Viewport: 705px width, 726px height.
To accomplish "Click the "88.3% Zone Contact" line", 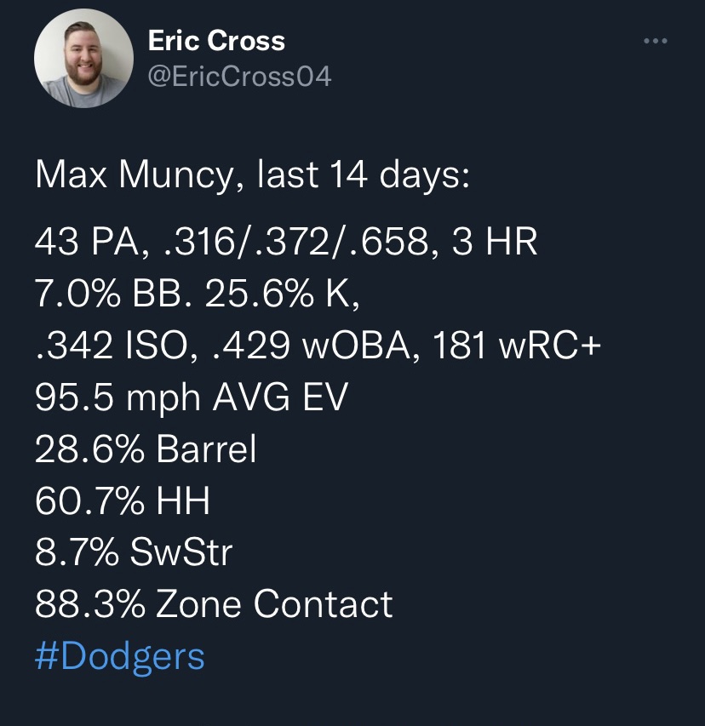I will coord(214,604).
